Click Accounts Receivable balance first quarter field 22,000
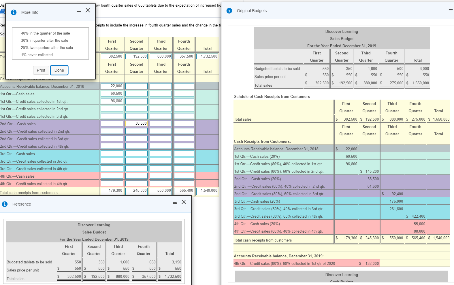The height and width of the screenshot is (285, 454). (x=112, y=86)
